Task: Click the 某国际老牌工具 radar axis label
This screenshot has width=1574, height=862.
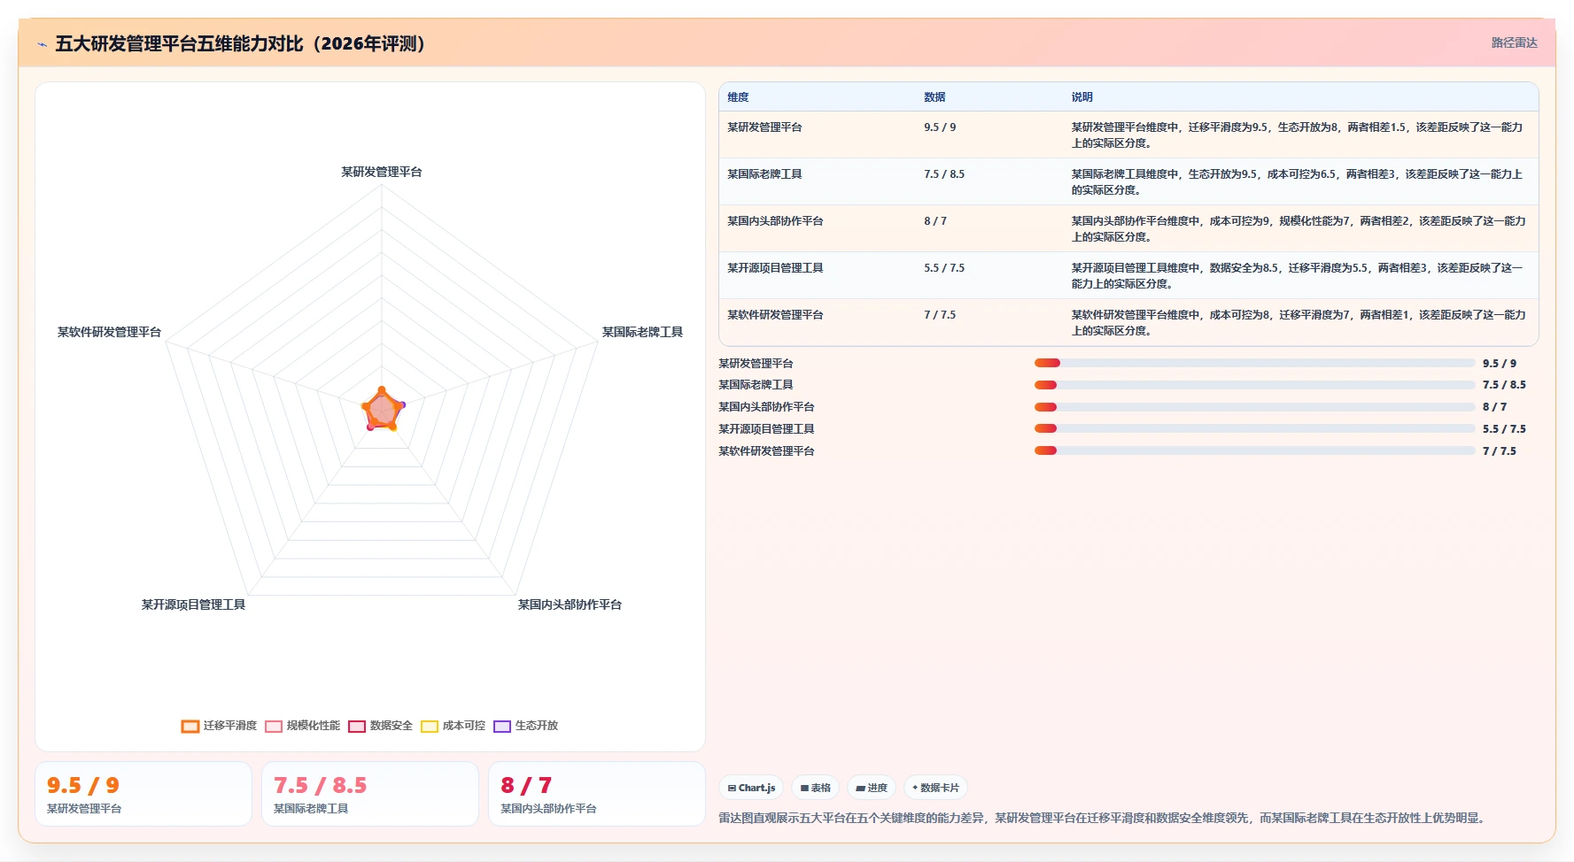Action: (x=642, y=332)
